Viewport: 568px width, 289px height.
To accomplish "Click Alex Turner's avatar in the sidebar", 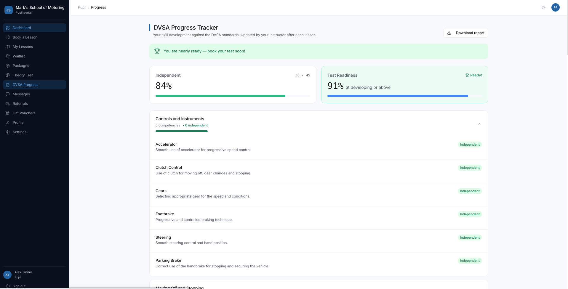I will pos(7,275).
